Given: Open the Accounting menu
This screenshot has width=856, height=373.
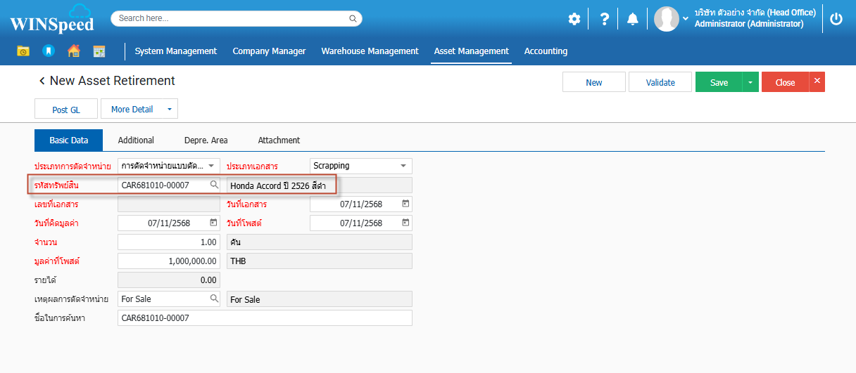Looking at the screenshot, I should coord(546,51).
